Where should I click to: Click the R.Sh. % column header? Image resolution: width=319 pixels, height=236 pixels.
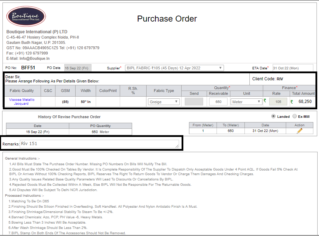click(133, 91)
